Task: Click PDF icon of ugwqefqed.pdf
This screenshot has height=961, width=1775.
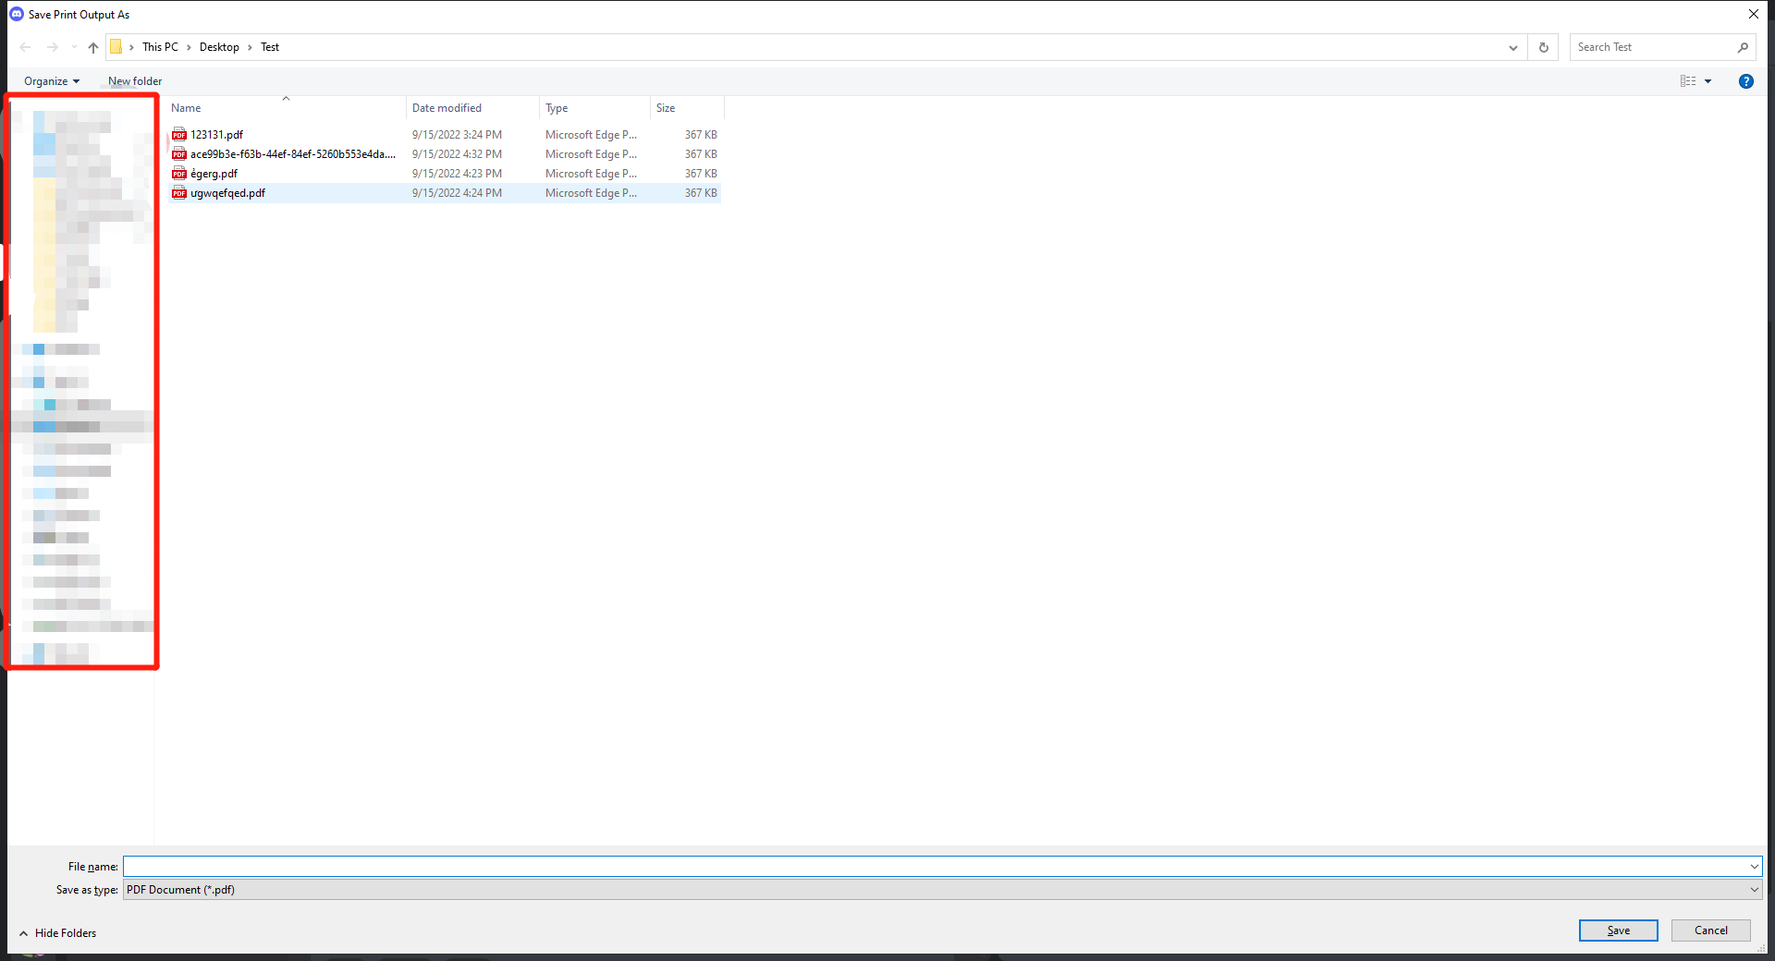Action: point(179,193)
